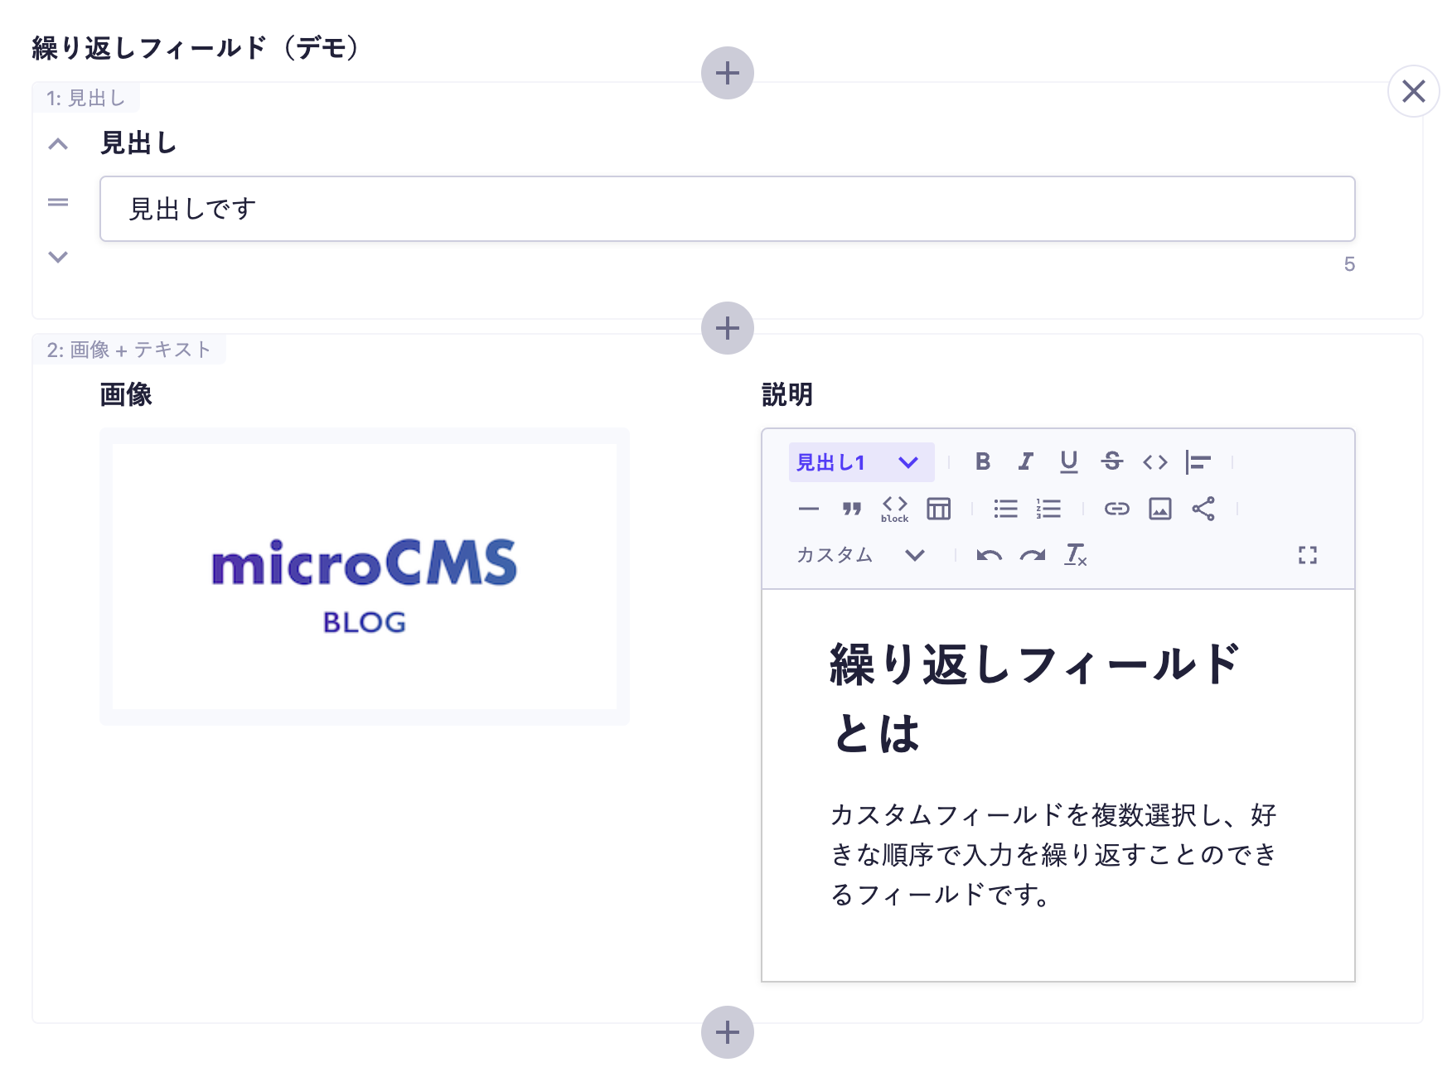This screenshot has width=1452, height=1072.
Task: Add field above the 見出し block
Action: (x=728, y=73)
